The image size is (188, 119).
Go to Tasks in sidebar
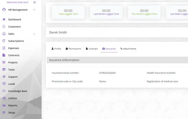[x=12, y=70]
